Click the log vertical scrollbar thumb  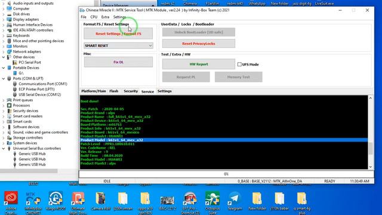click(x=371, y=149)
